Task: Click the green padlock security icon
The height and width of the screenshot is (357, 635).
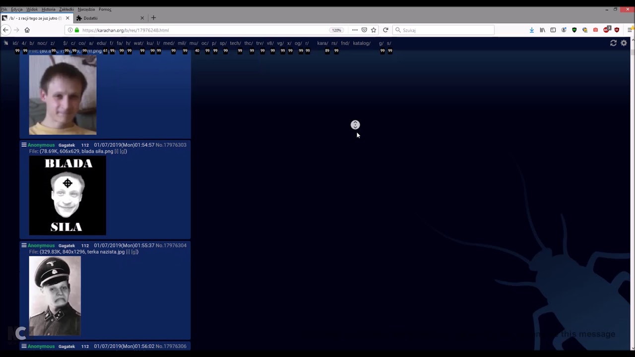Action: (x=77, y=30)
